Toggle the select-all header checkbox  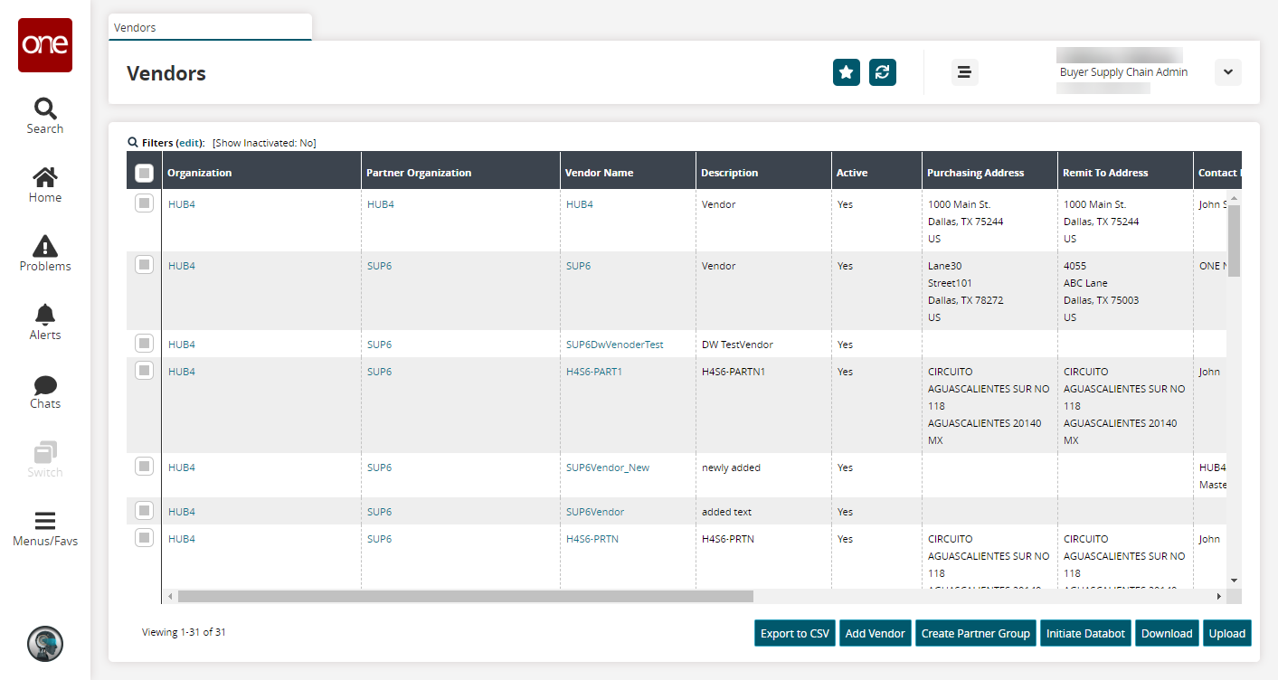(x=144, y=173)
